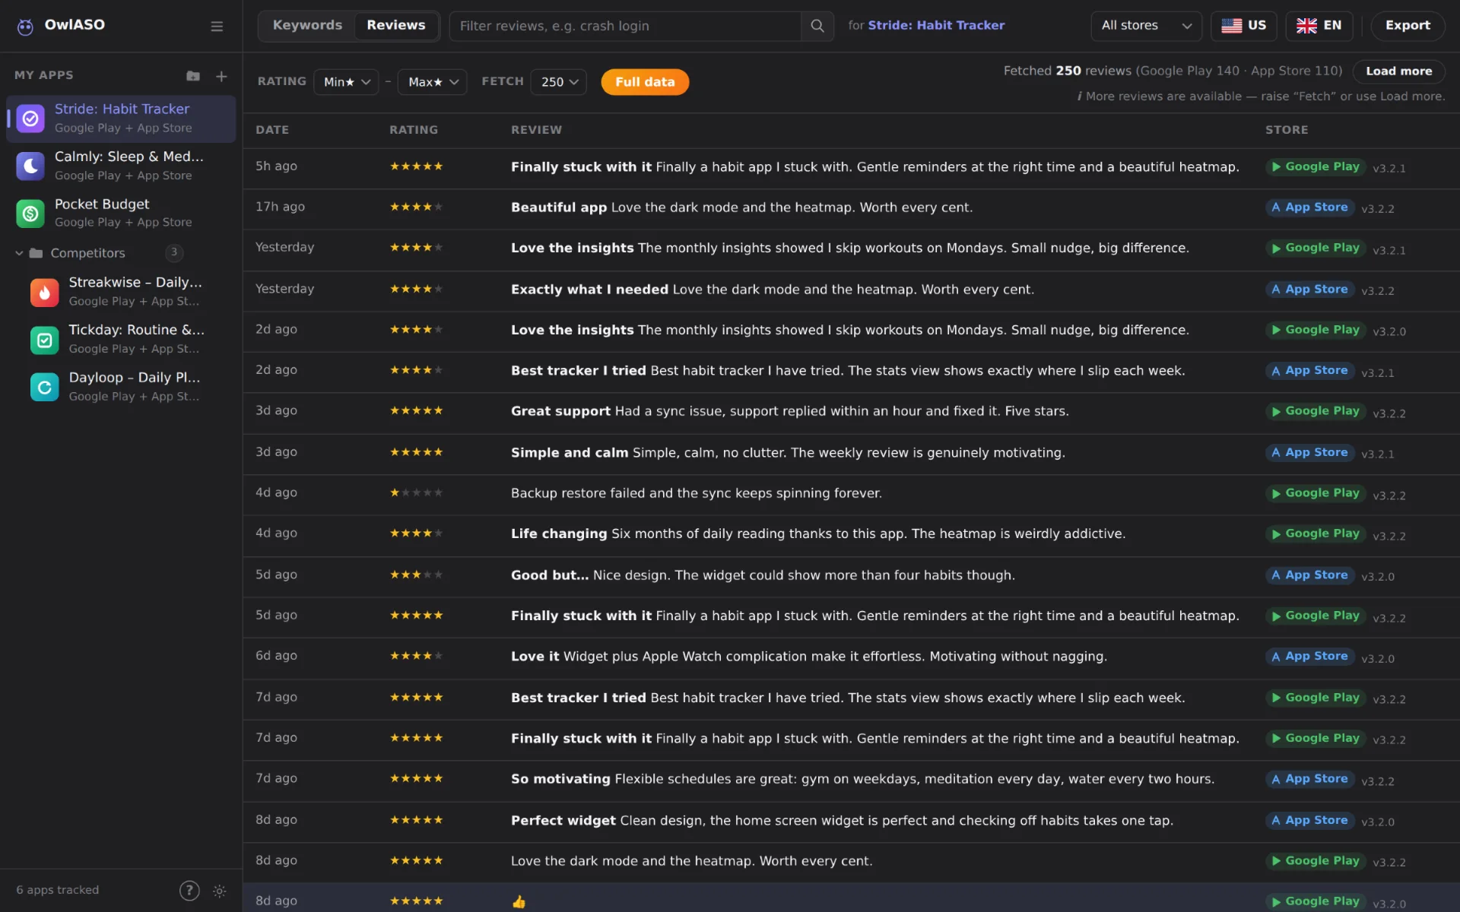The image size is (1460, 912).
Task: Open the Min star rating dropdown
Action: click(x=346, y=82)
